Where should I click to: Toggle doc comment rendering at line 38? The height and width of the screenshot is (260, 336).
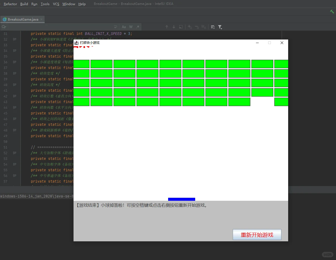(x=15, y=73)
